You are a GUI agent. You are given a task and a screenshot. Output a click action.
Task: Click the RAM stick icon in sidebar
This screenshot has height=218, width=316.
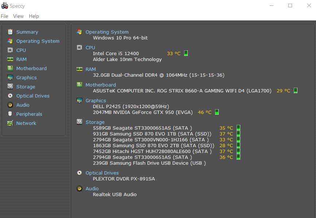click(x=10, y=59)
